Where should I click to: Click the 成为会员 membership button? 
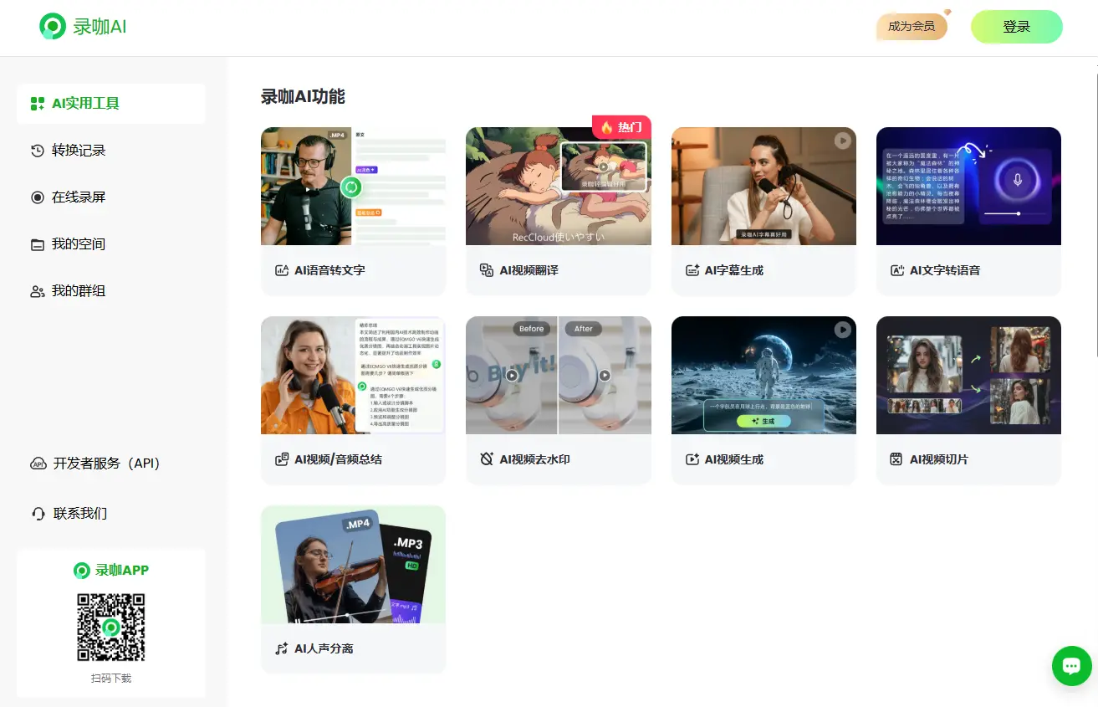coord(911,26)
